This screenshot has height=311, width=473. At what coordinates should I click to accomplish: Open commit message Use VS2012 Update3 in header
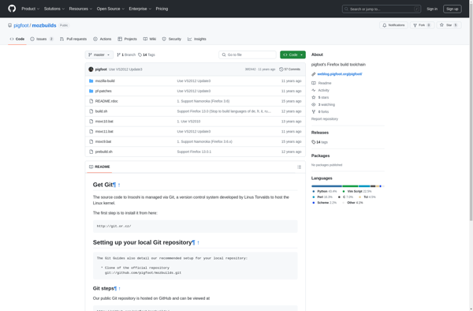coord(125,69)
